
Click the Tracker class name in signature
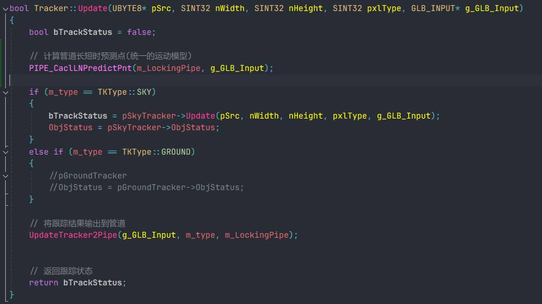[x=51, y=9]
